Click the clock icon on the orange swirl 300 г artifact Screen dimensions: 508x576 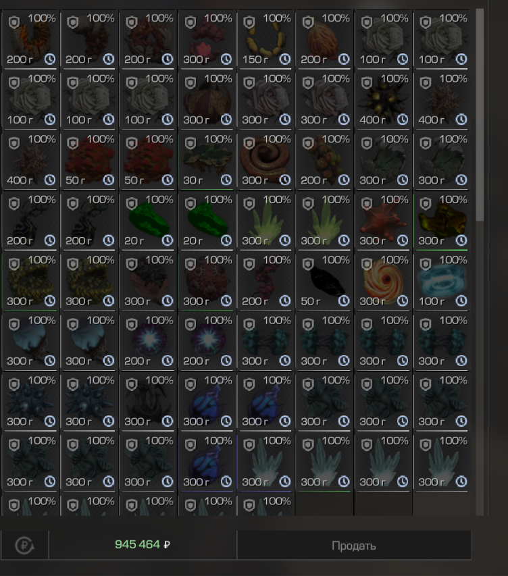click(403, 301)
